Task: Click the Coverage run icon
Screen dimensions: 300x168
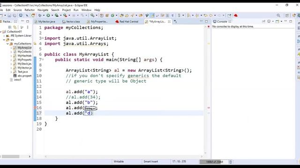Action: point(57,15)
